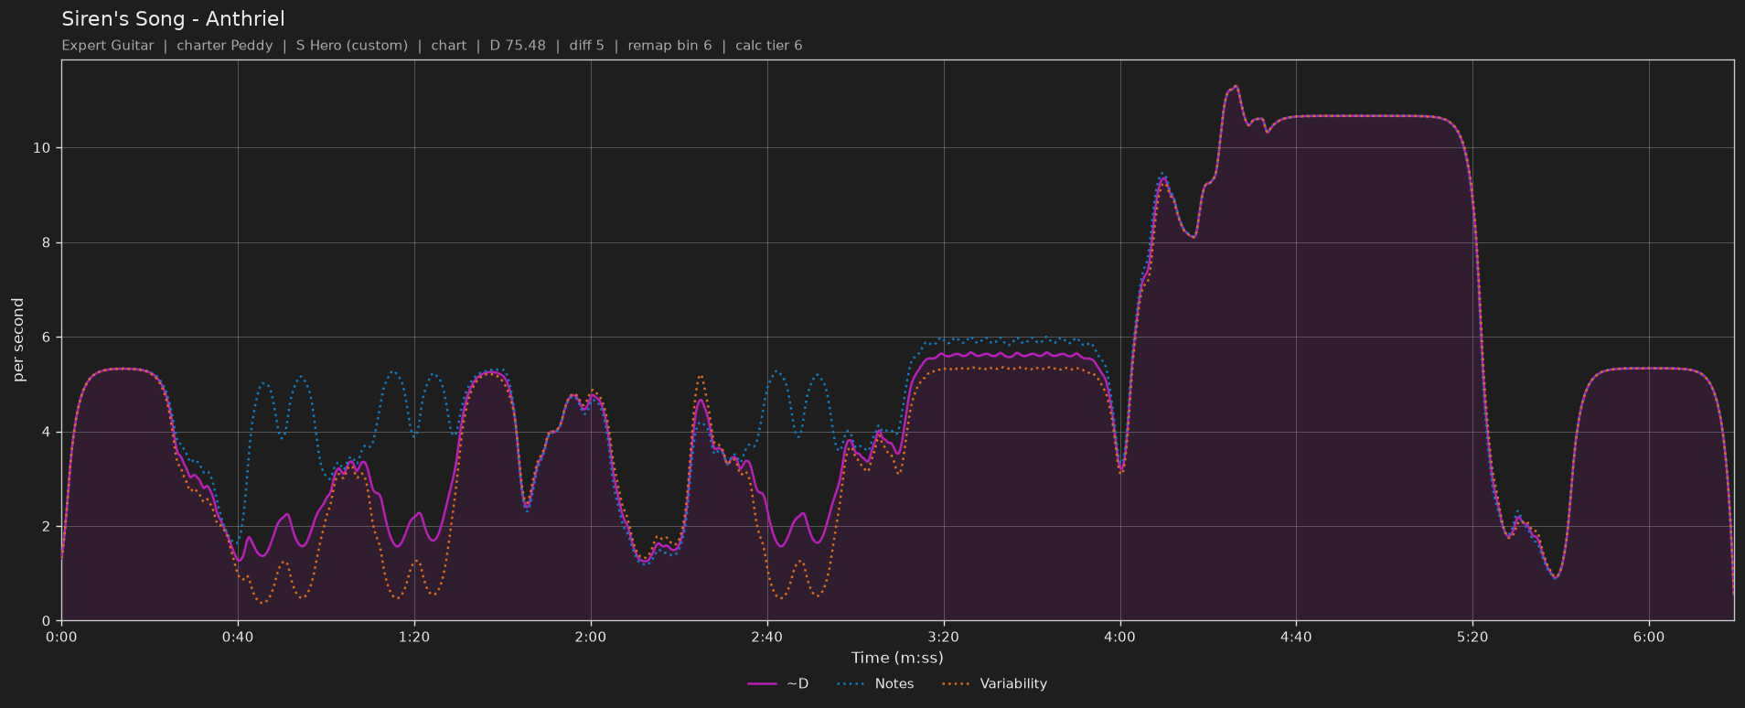Image resolution: width=1745 pixels, height=708 pixels.
Task: Click the "Time (m:ss)" x-axis label
Action: pos(897,658)
